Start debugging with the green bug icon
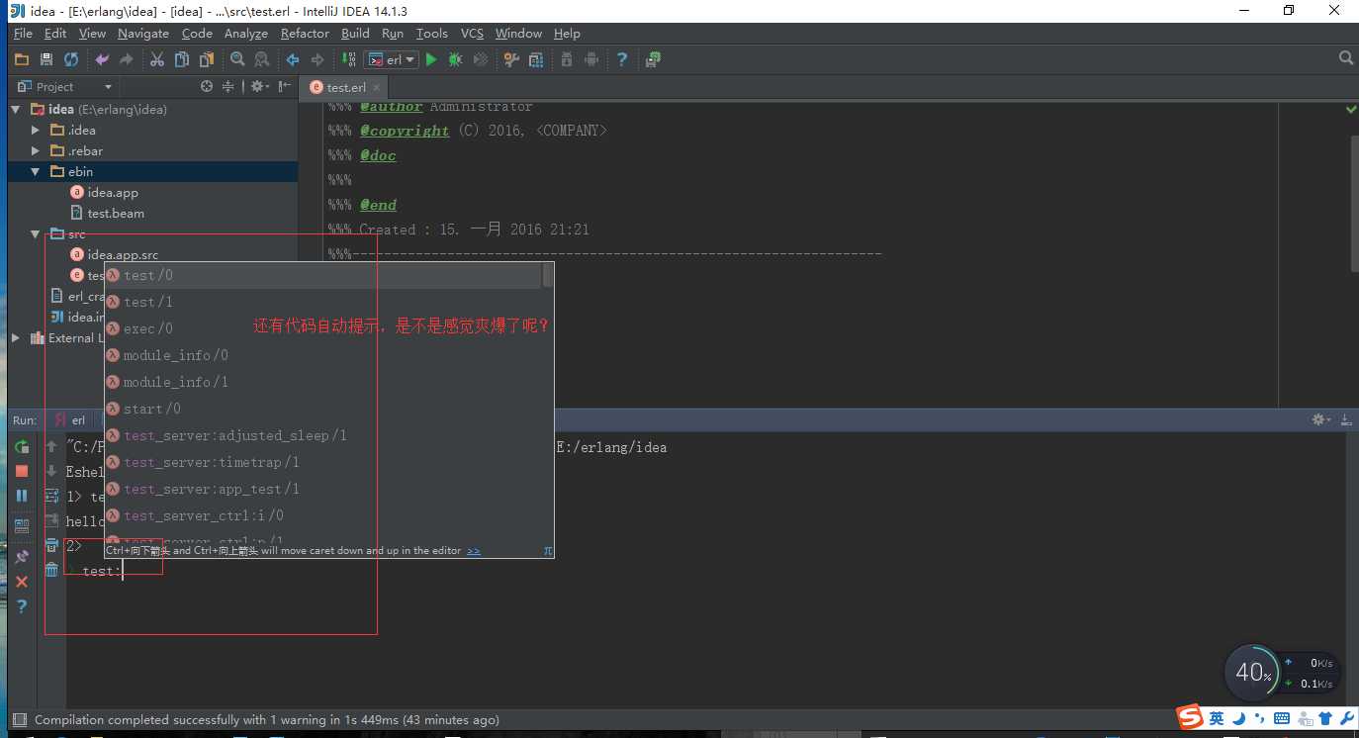The width and height of the screenshot is (1359, 738). pyautogui.click(x=455, y=59)
